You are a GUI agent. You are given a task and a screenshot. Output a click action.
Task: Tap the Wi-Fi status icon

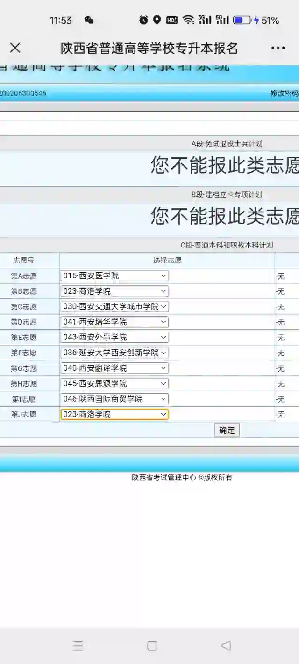click(188, 20)
